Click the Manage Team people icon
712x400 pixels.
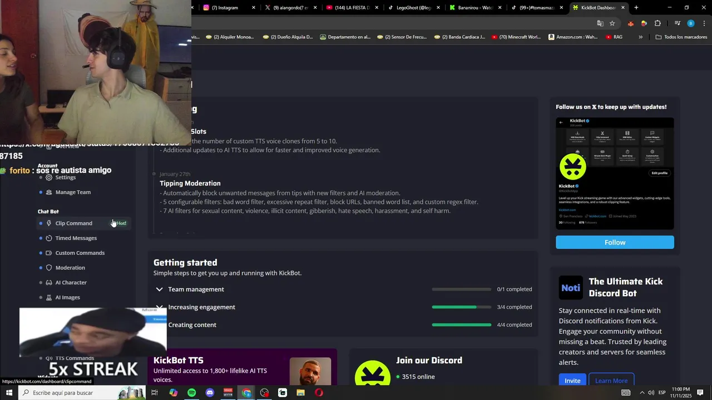coord(49,192)
